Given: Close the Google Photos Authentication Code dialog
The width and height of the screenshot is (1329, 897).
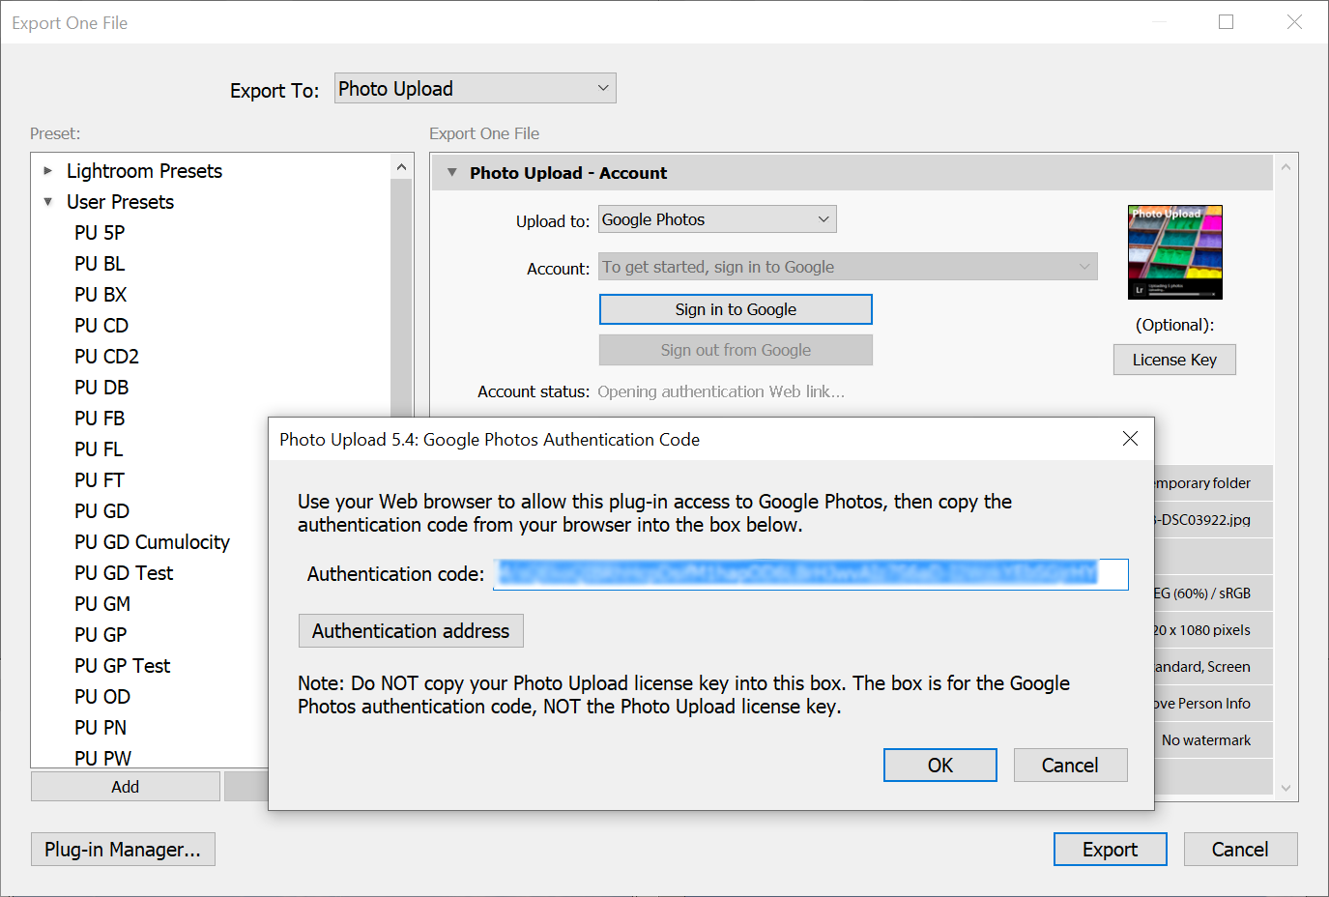Looking at the screenshot, I should pyautogui.click(x=1130, y=439).
